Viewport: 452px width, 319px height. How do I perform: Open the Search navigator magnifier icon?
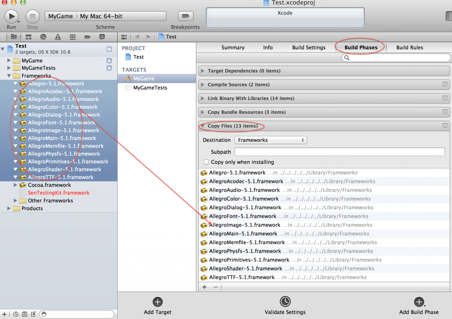coord(43,37)
